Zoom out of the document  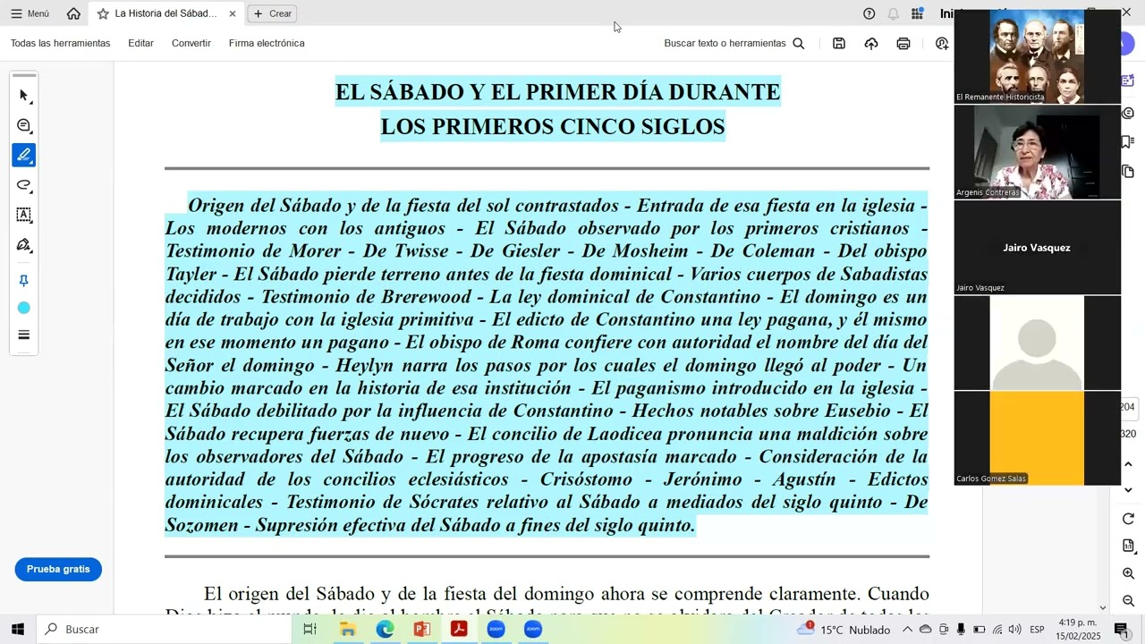[x=1129, y=601]
